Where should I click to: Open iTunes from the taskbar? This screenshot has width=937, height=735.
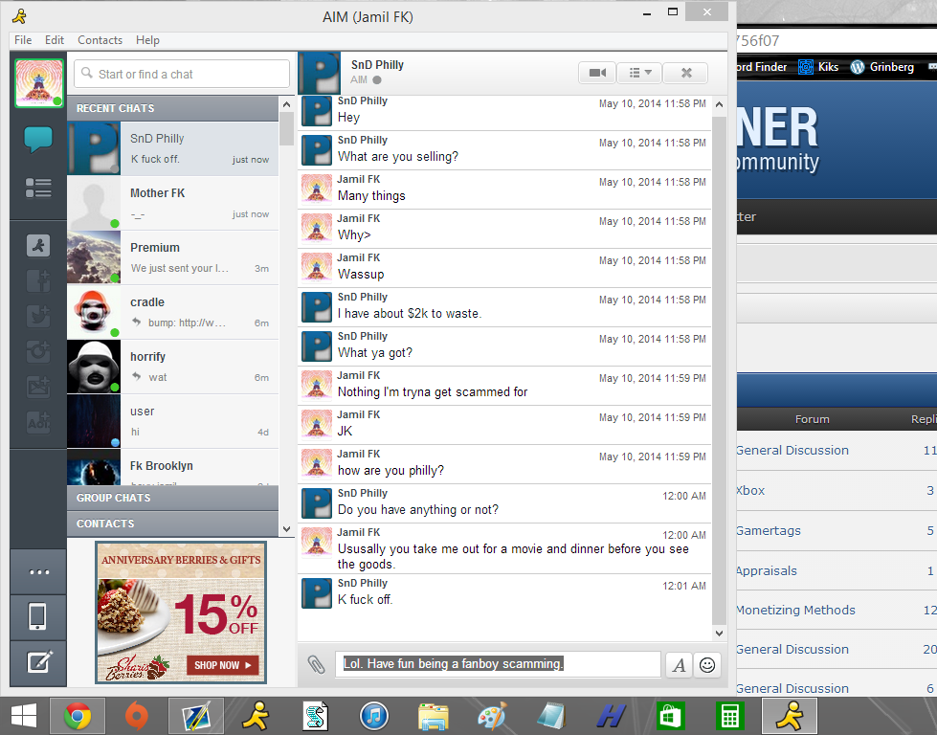click(x=374, y=716)
